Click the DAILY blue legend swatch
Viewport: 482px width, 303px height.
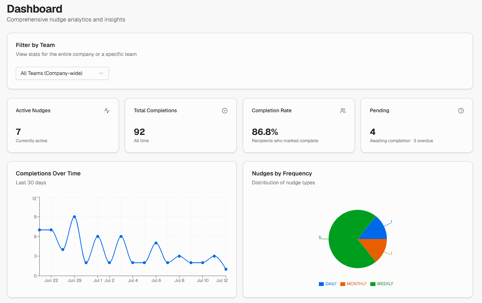321,284
